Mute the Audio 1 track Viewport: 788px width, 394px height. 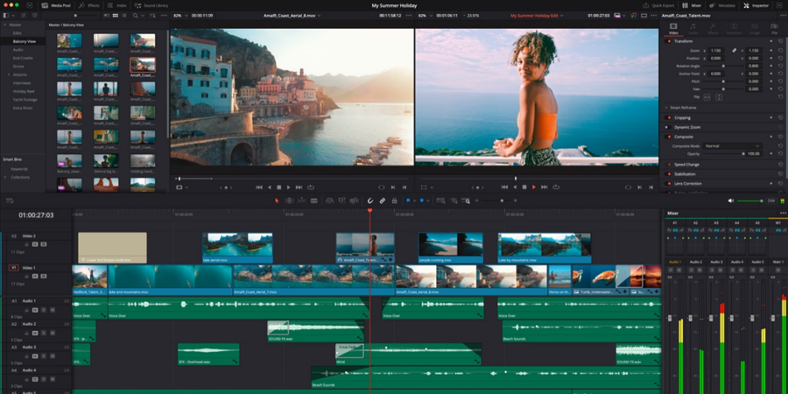(x=53, y=310)
